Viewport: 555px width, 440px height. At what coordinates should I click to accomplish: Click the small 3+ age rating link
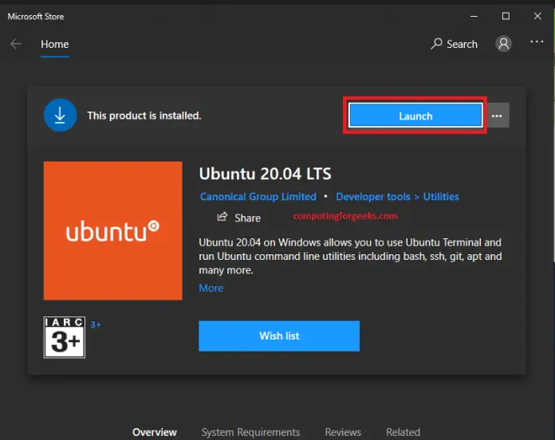pyautogui.click(x=96, y=324)
